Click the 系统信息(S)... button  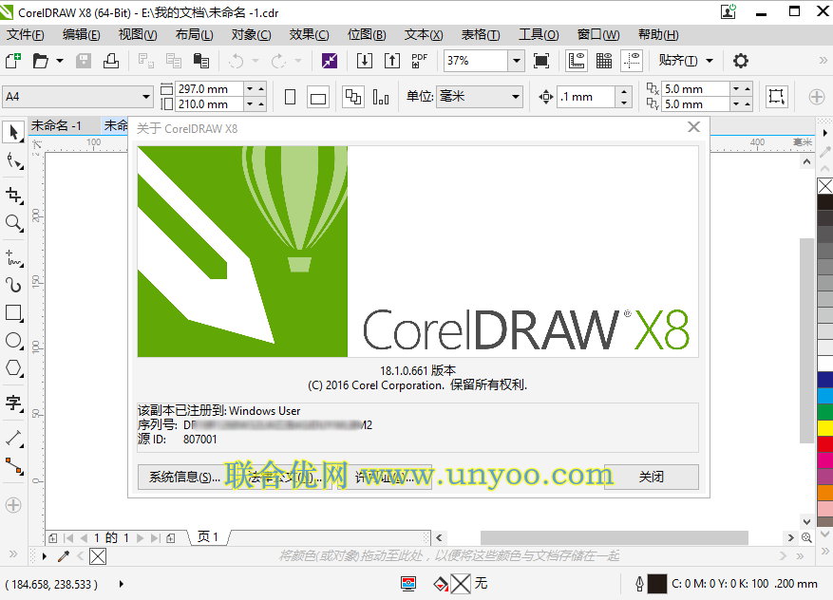click(184, 477)
